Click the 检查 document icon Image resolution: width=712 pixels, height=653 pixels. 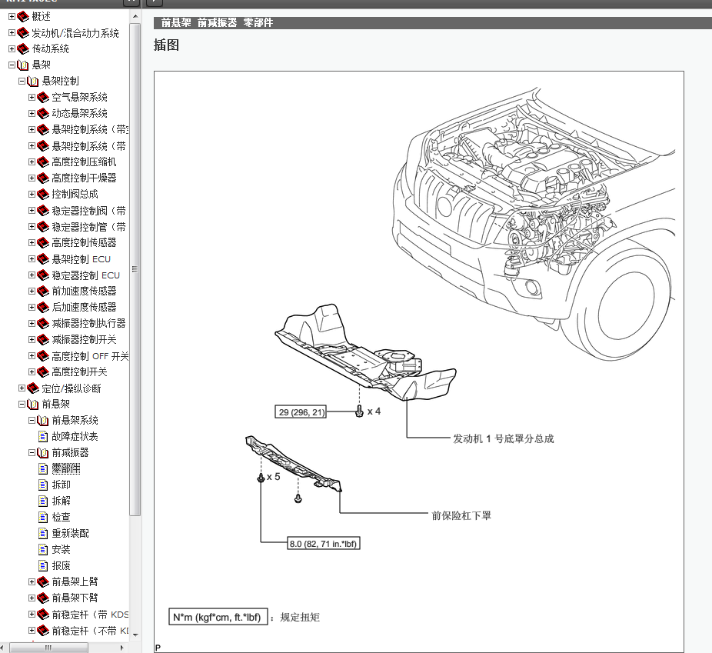43,517
